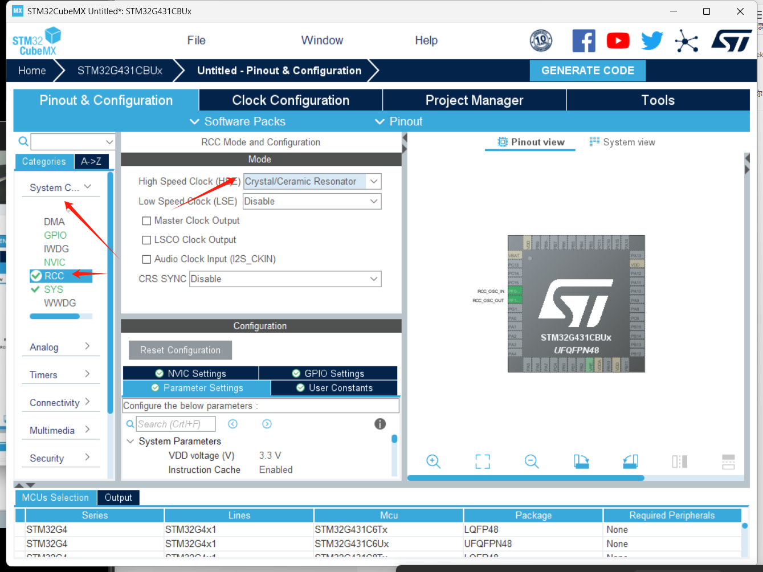Screen dimensions: 763x572
Task: Fit chip to pinout view
Action: tap(483, 461)
